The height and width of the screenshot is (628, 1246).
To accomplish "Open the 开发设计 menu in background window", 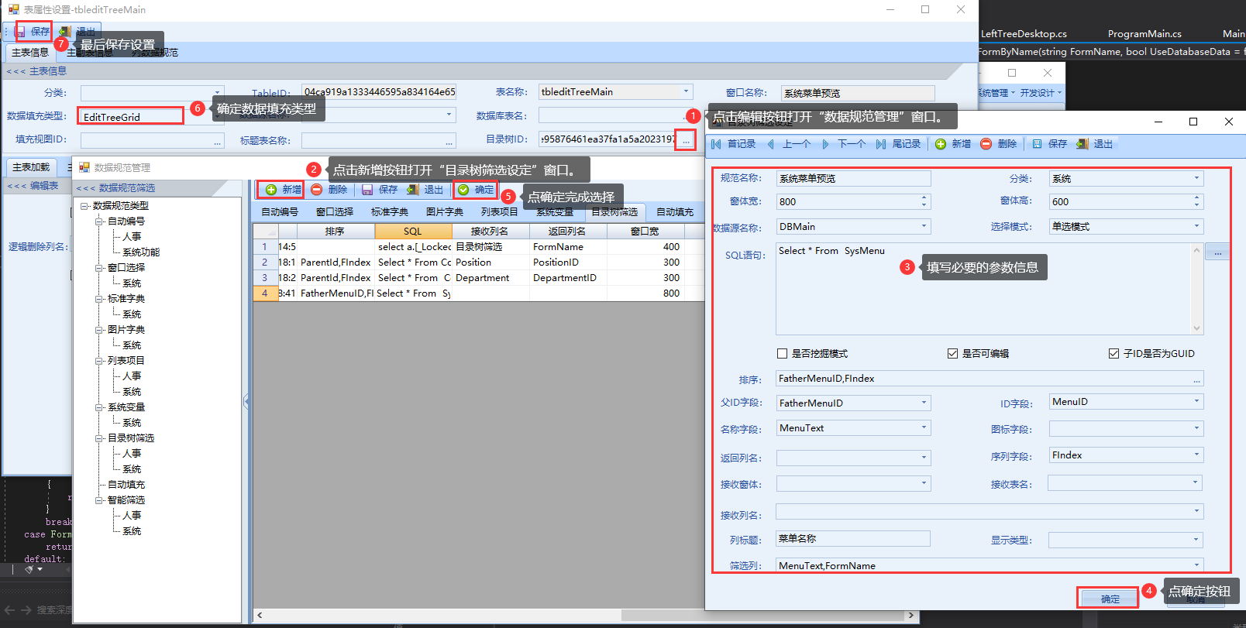I will pos(1041,93).
